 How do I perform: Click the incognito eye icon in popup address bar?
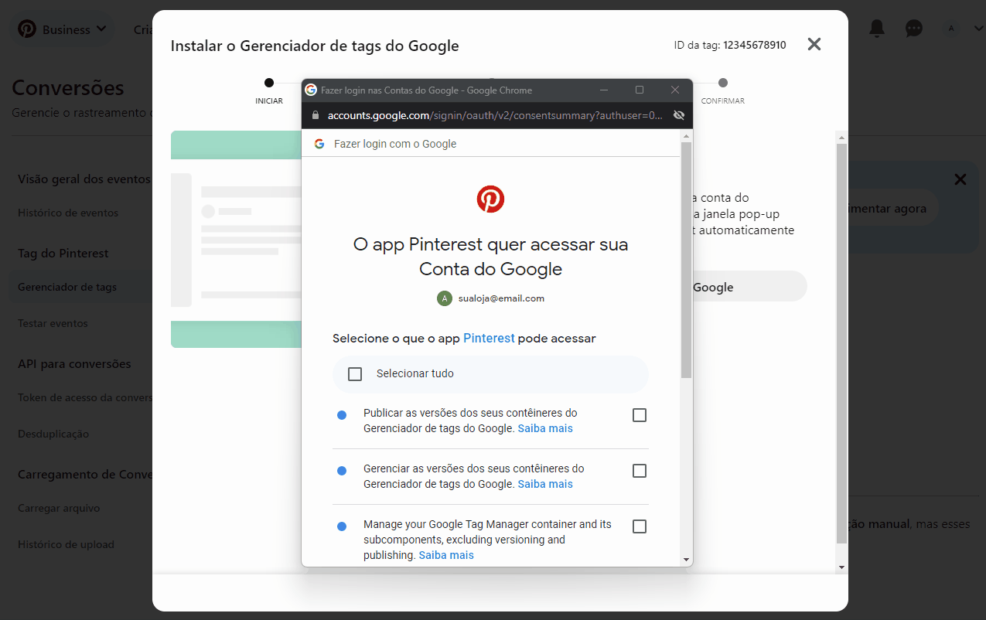click(679, 115)
